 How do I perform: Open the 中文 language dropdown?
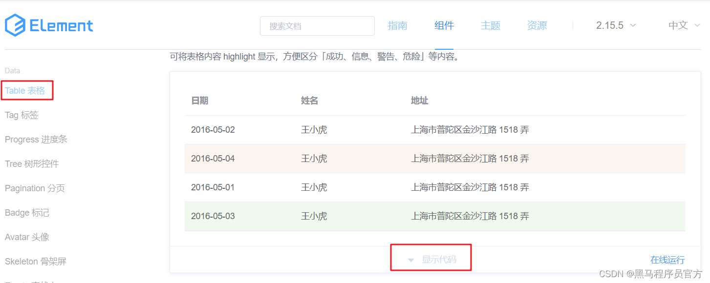(x=684, y=25)
